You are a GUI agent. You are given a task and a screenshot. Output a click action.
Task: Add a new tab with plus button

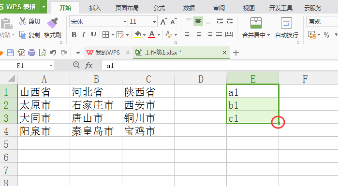point(236,53)
